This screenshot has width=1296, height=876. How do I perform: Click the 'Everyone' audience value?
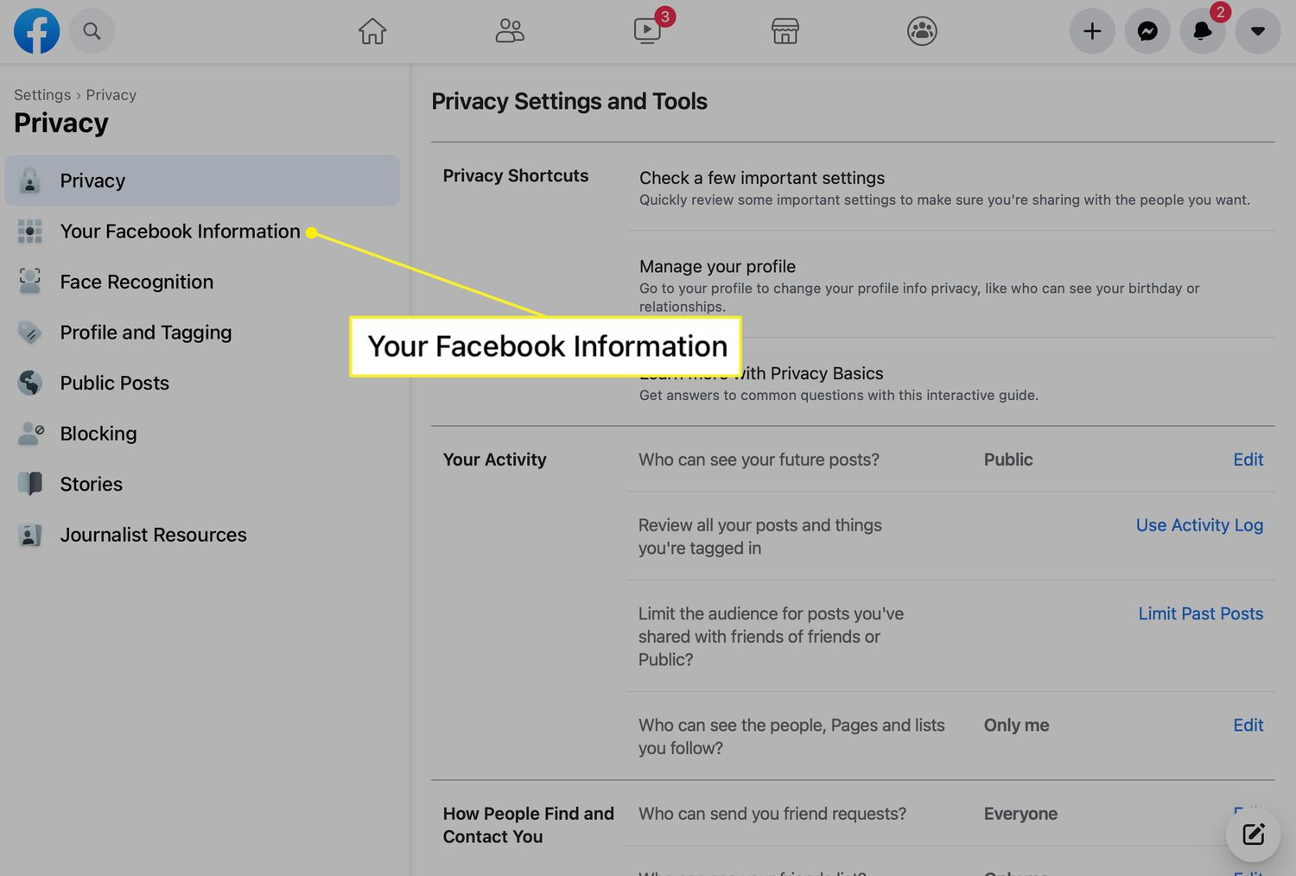pos(1020,814)
